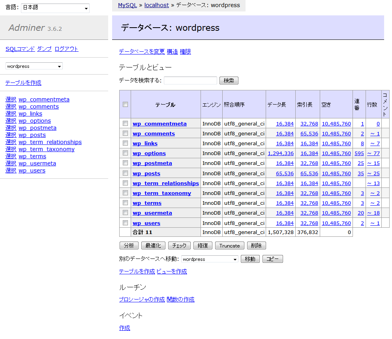Click index length 65,536 for wp_comments
Screen dimensions: 392x339
tap(309, 134)
